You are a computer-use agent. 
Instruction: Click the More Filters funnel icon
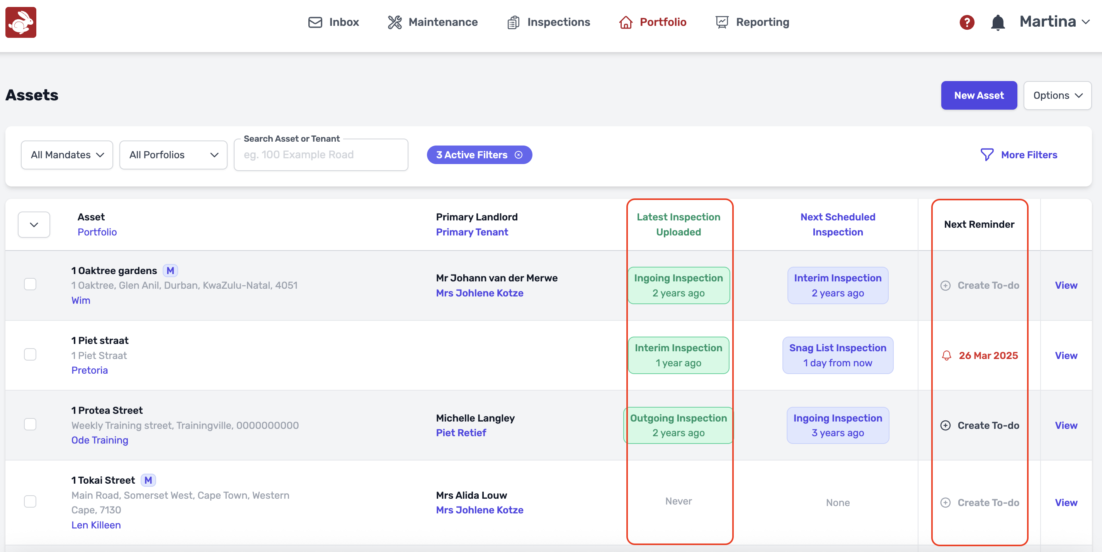pyautogui.click(x=986, y=155)
